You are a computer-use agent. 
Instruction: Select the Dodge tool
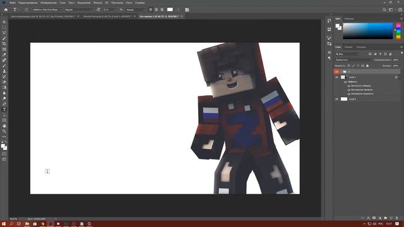click(x=4, y=98)
